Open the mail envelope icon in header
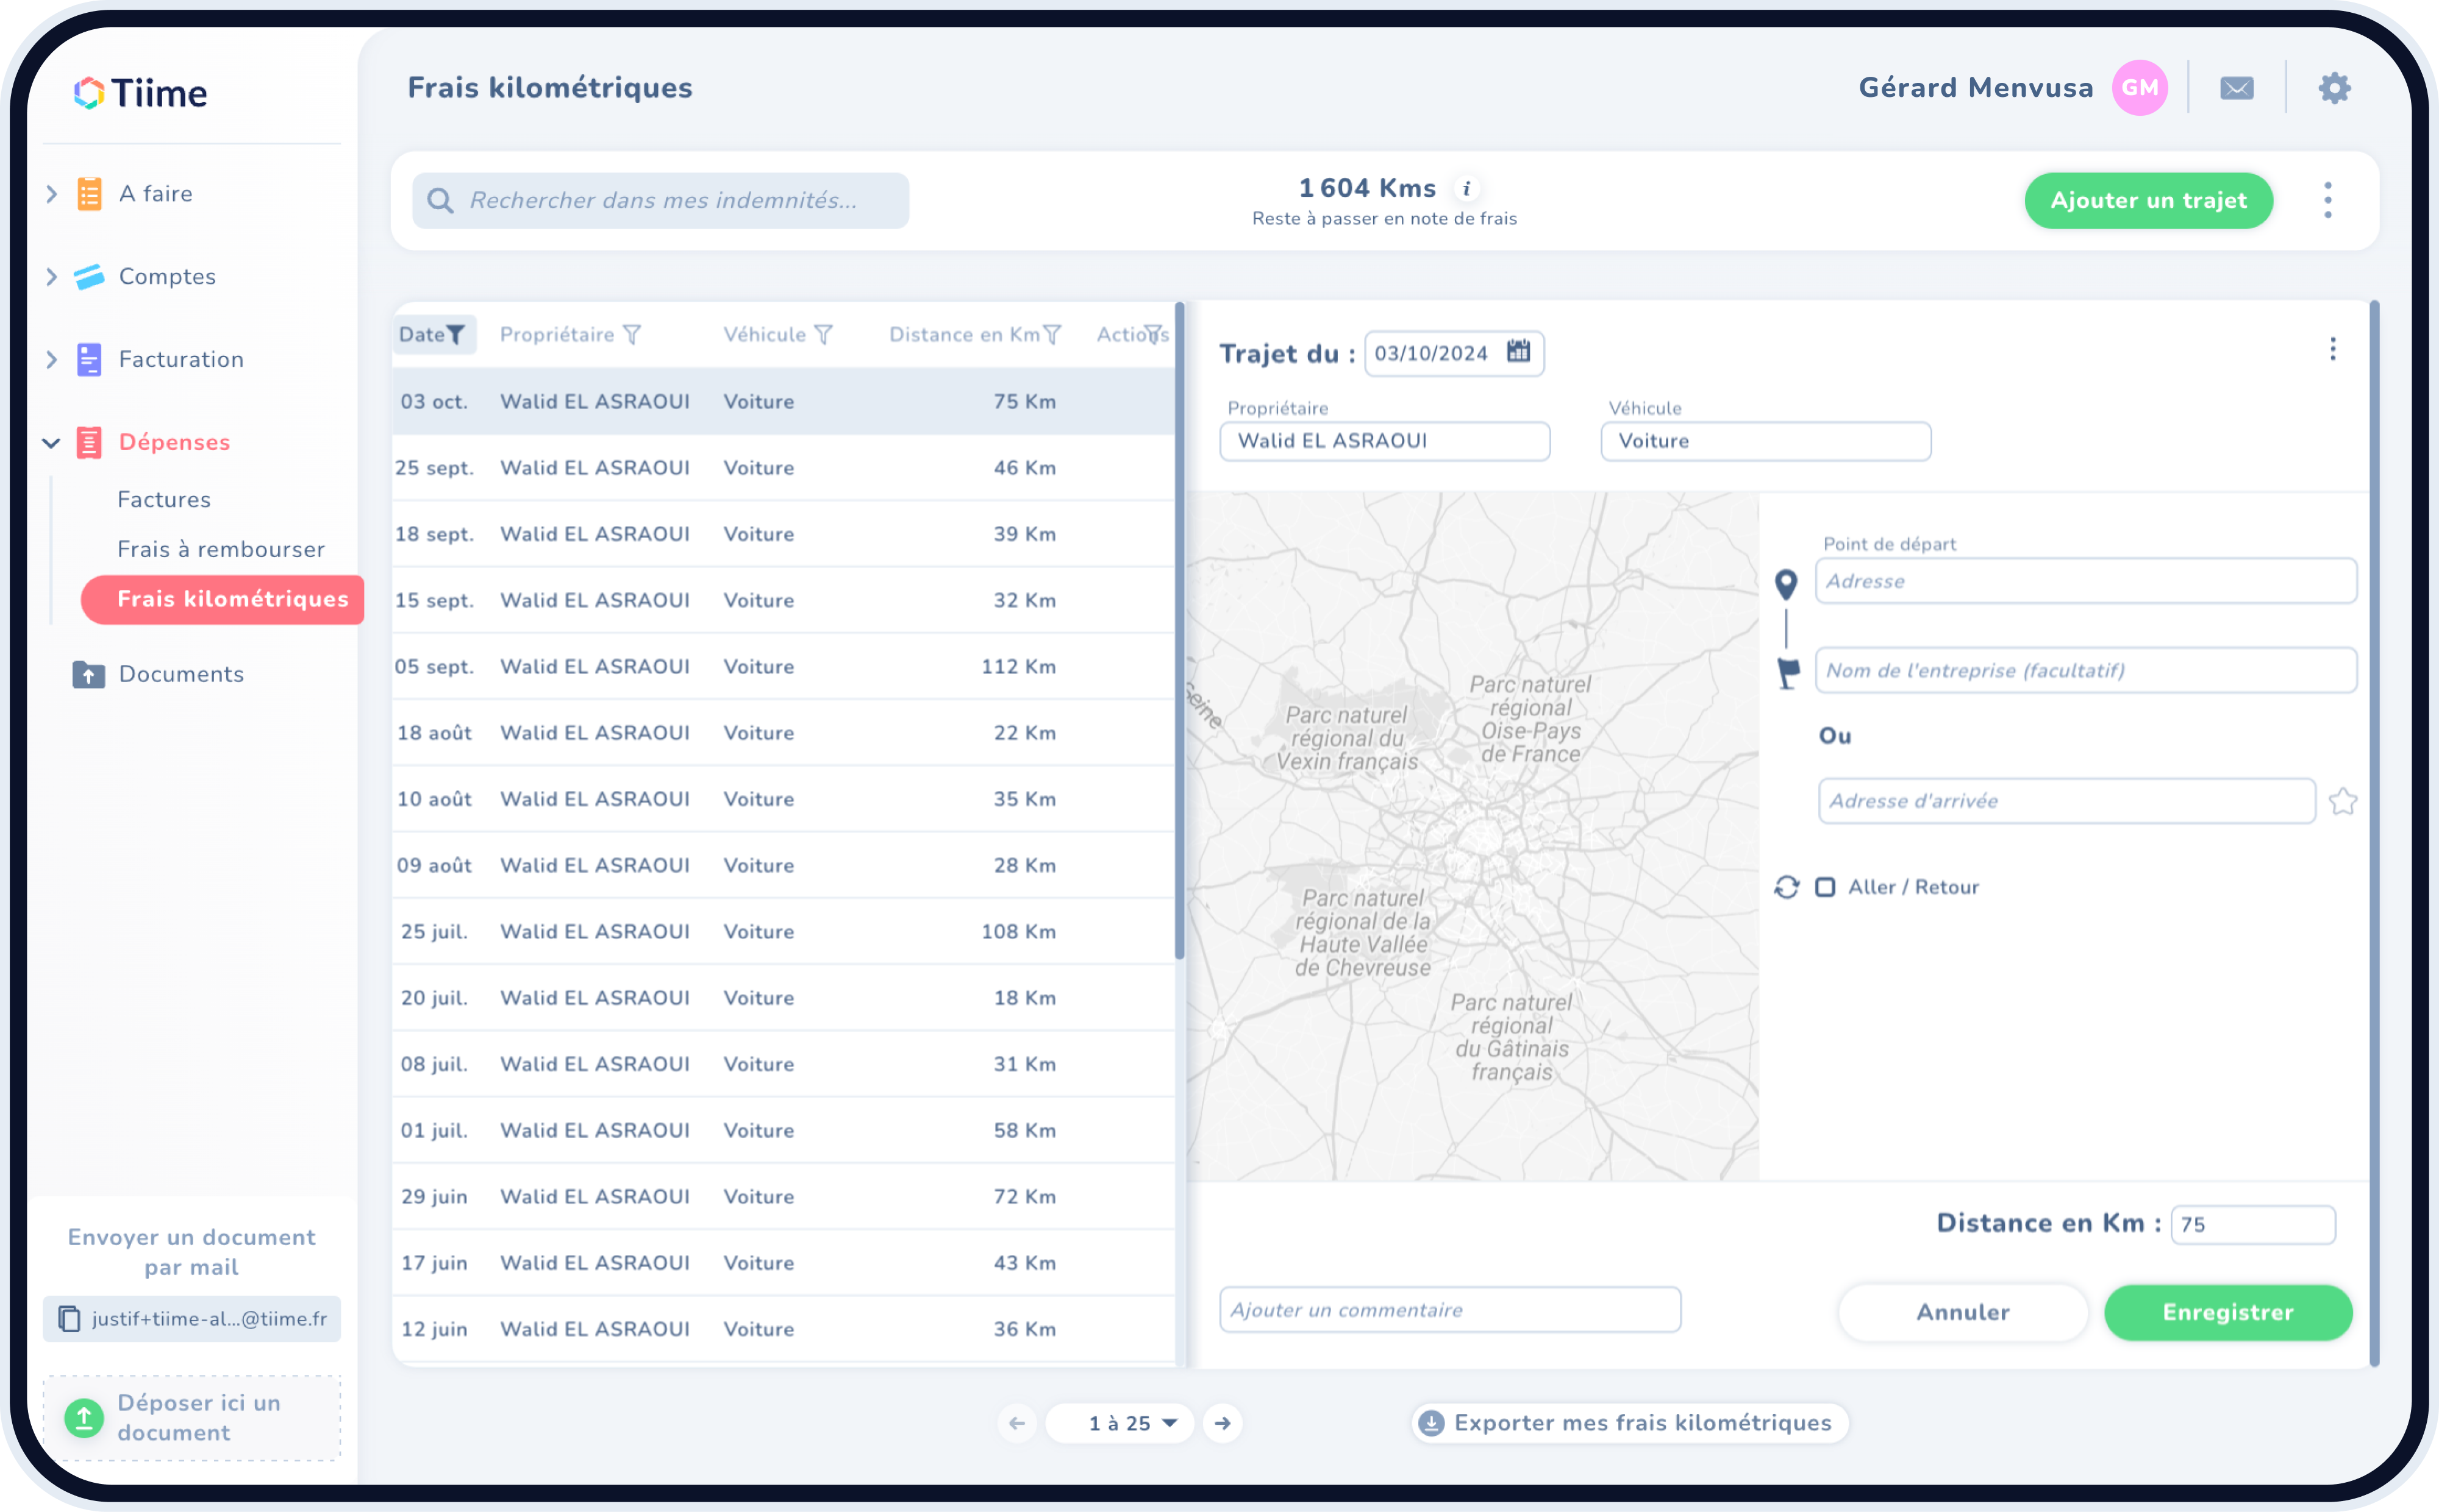The height and width of the screenshot is (1512, 2439). 2236,88
